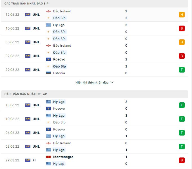Click the red B loss badge for 10.06.22 Đảo Síp

[x=182, y=28]
